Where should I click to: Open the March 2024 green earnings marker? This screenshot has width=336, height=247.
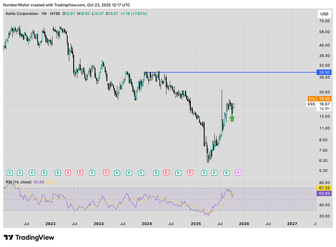coord(156,172)
